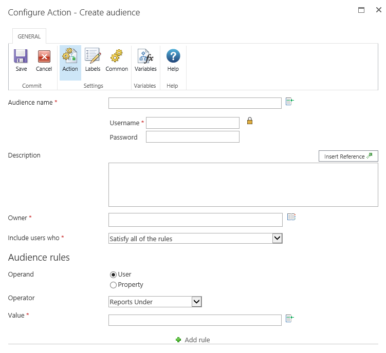Expand the Operator dropdown
The width and height of the screenshot is (386, 353).
pos(196,302)
